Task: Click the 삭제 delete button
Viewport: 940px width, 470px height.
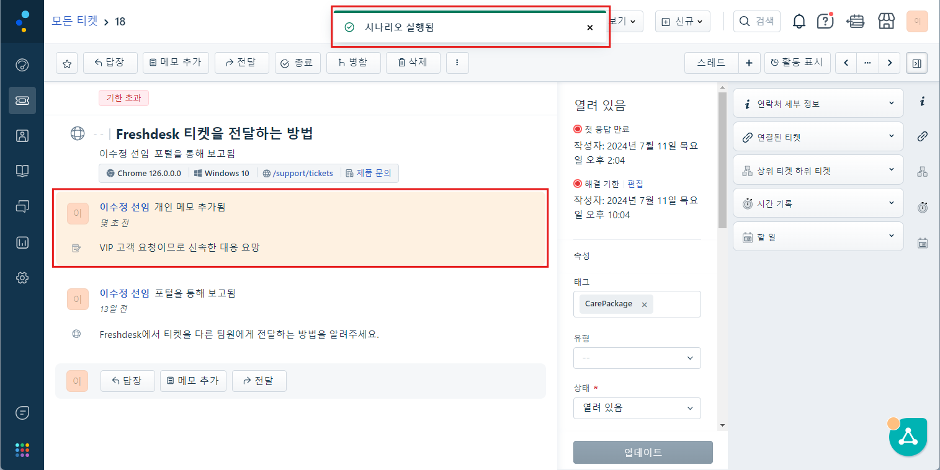Action: pyautogui.click(x=413, y=63)
